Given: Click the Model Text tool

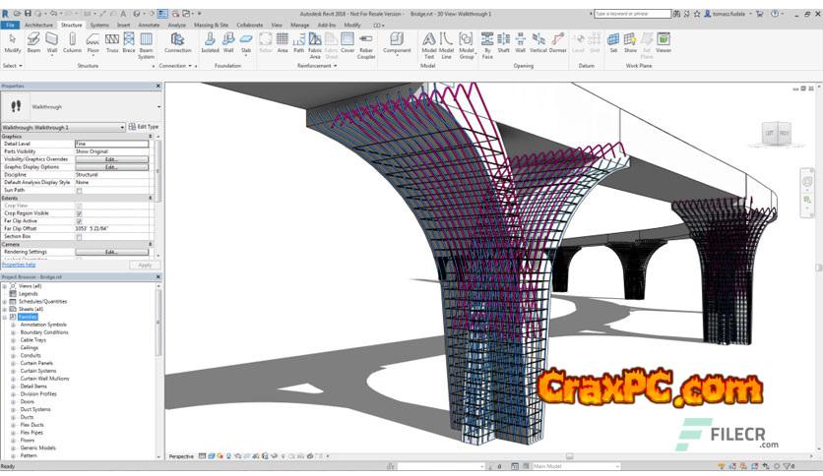Looking at the screenshot, I should [x=429, y=41].
